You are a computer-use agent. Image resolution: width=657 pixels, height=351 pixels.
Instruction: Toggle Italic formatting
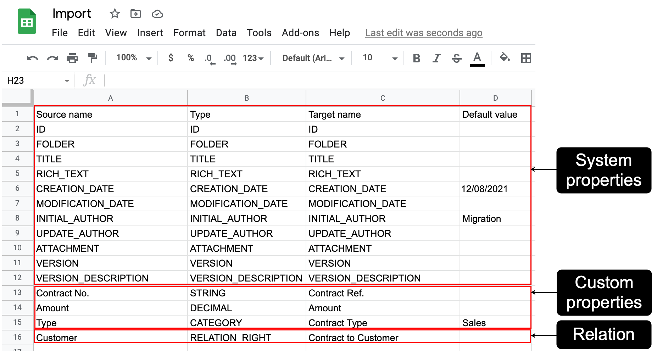pos(436,58)
